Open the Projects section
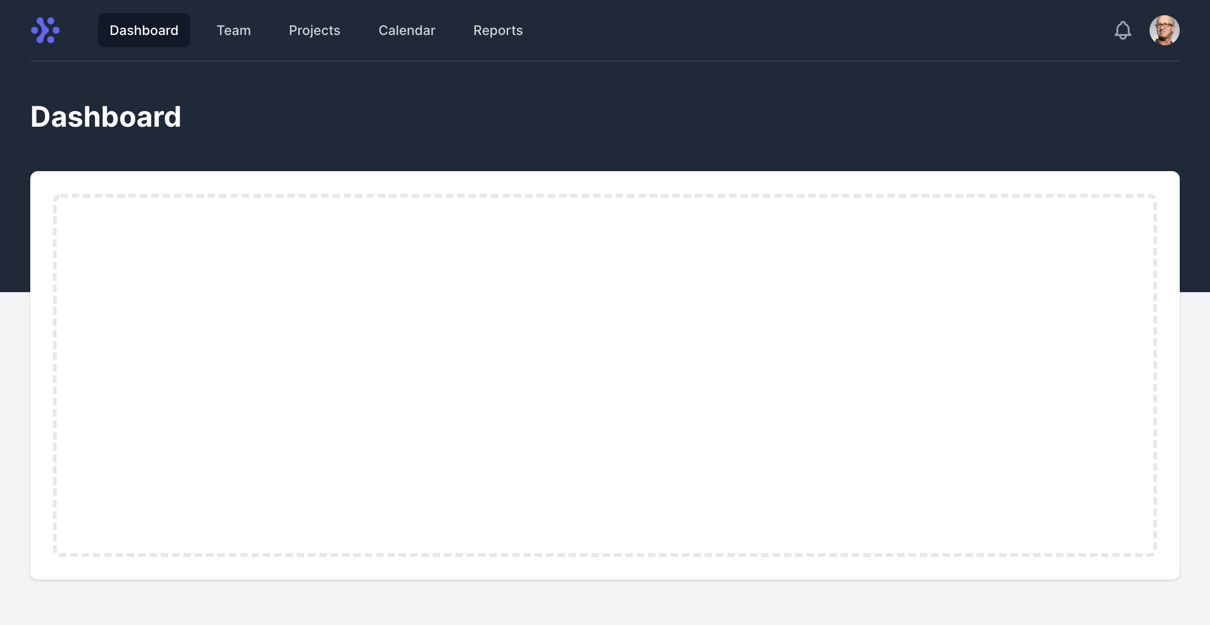The height and width of the screenshot is (625, 1210). click(x=314, y=30)
